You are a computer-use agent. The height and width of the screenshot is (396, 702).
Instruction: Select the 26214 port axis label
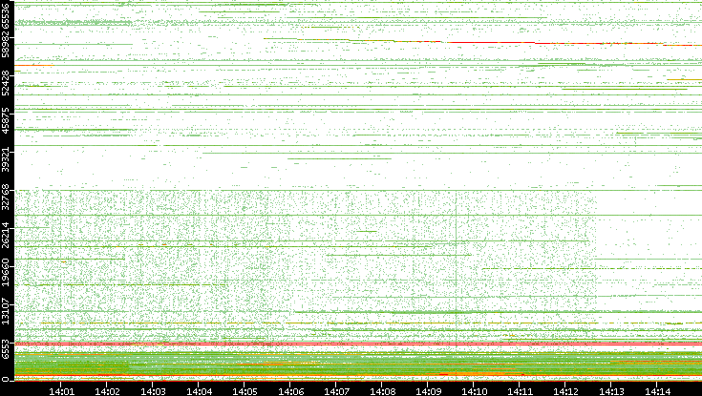6,238
